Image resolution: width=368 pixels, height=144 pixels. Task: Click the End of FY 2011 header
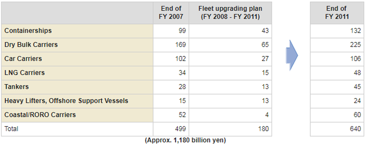337,13
